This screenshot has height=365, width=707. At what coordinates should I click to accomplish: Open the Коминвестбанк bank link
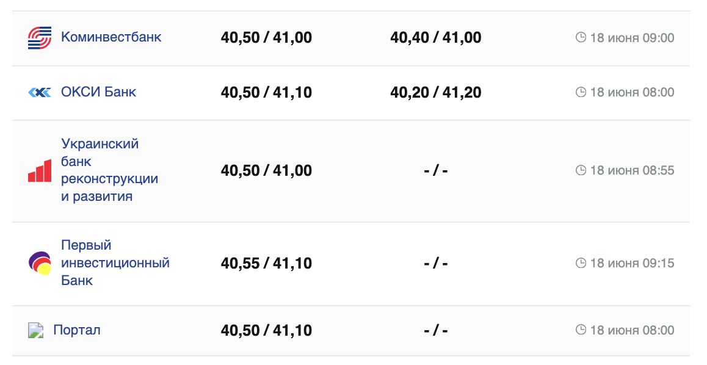(111, 37)
